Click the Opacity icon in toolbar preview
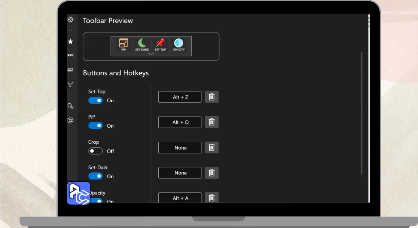Image resolution: width=418 pixels, height=228 pixels. (x=179, y=45)
